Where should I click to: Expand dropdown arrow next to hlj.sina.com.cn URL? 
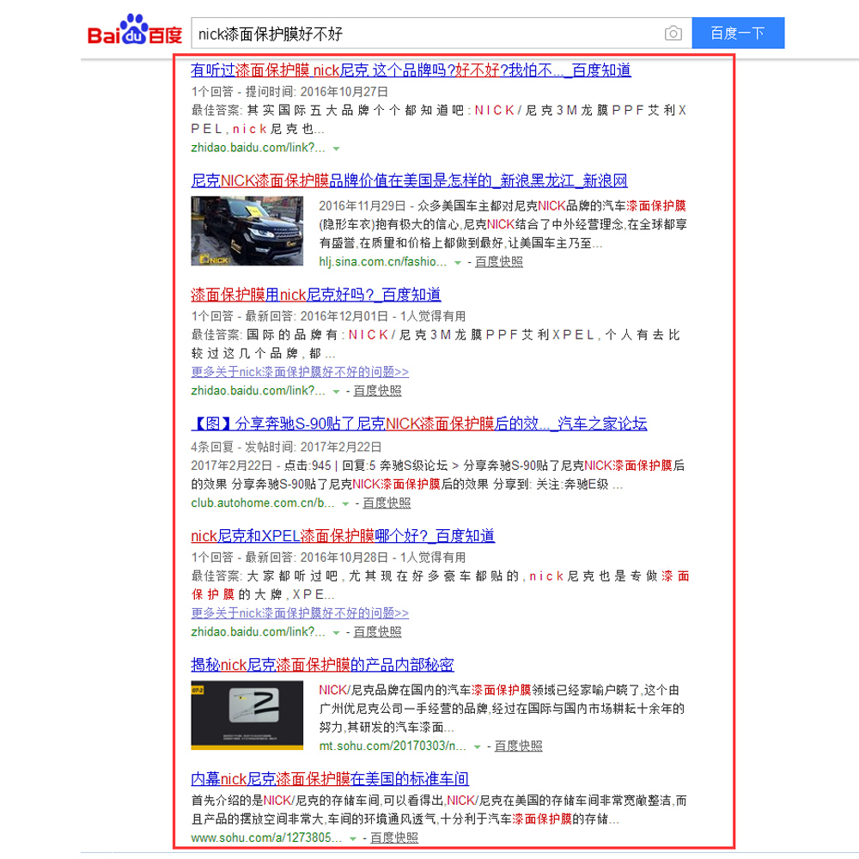click(458, 262)
